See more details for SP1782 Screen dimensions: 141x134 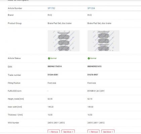tap(68, 132)
